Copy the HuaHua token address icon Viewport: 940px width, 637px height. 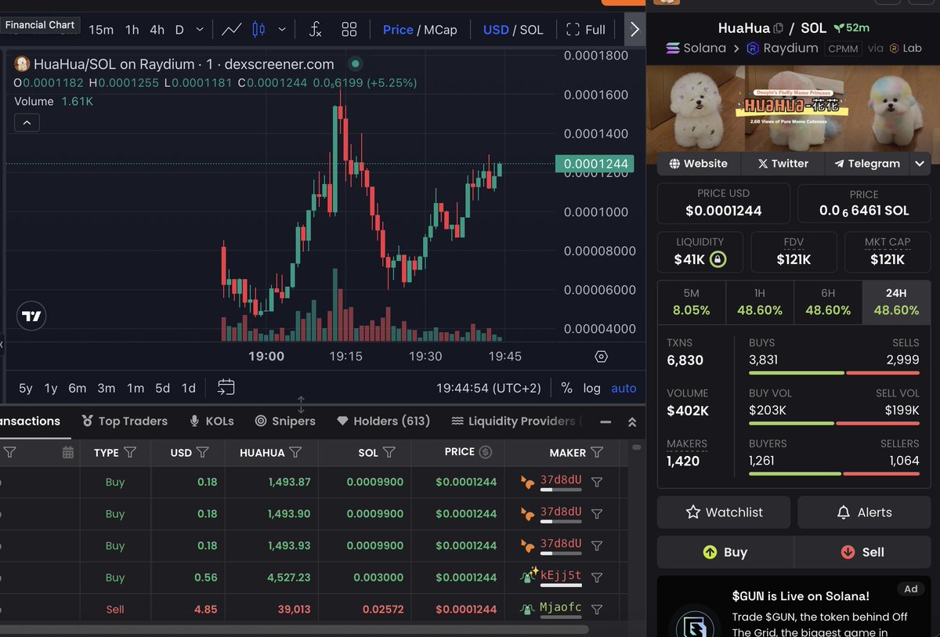778,28
